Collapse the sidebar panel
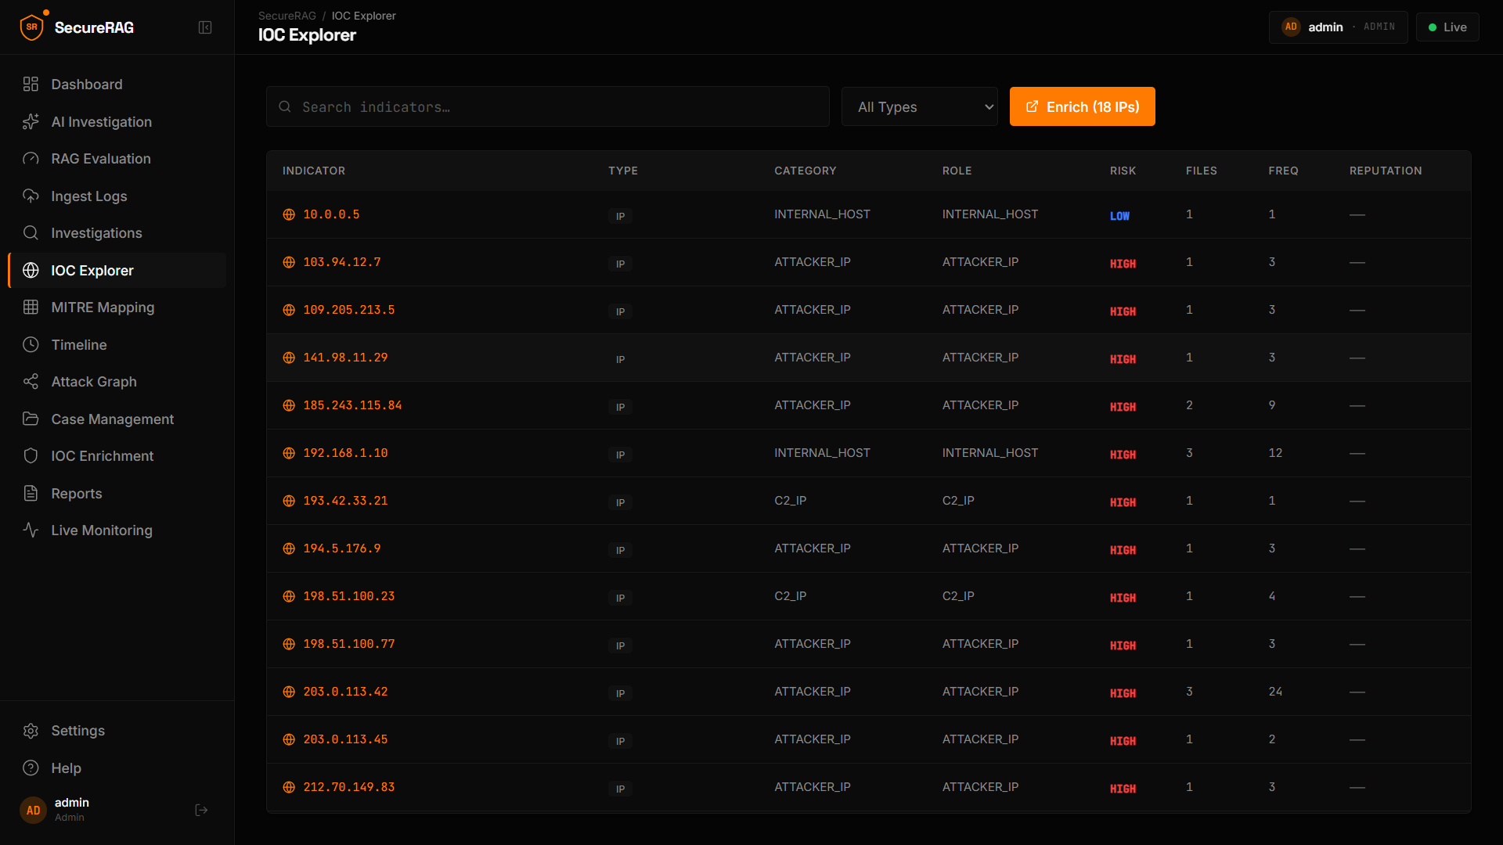This screenshot has width=1503, height=845. (205, 27)
